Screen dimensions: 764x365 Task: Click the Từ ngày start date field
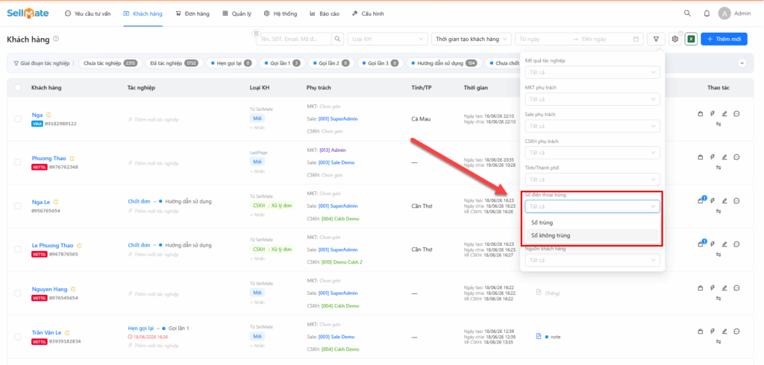(543, 39)
